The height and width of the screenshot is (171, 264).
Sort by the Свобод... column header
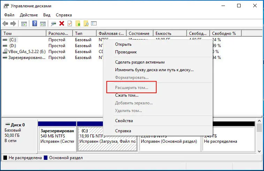point(198,34)
